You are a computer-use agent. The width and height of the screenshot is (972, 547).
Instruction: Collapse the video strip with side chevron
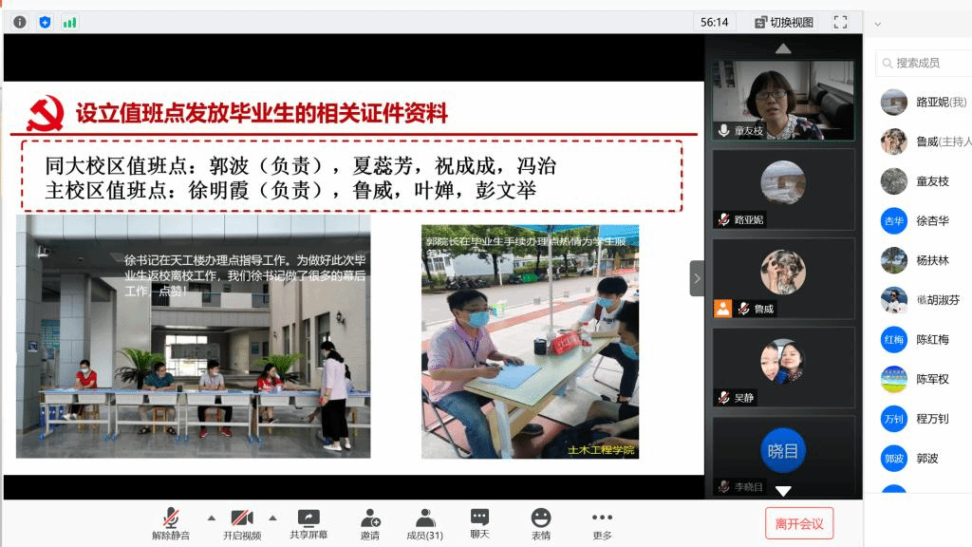pos(697,278)
